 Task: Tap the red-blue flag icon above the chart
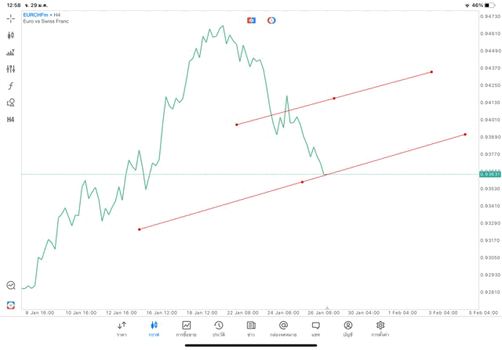[x=251, y=20]
